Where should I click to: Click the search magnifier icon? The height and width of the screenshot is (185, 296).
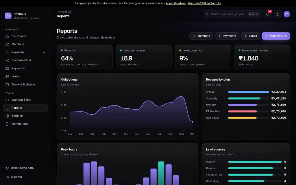click(207, 14)
